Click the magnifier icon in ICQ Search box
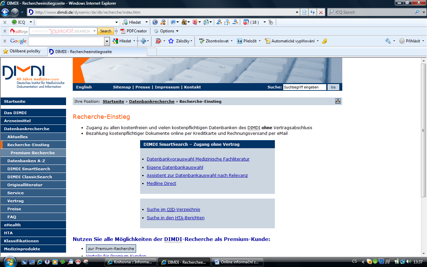Image resolution: width=427 pixels, height=267 pixels. click(x=418, y=12)
